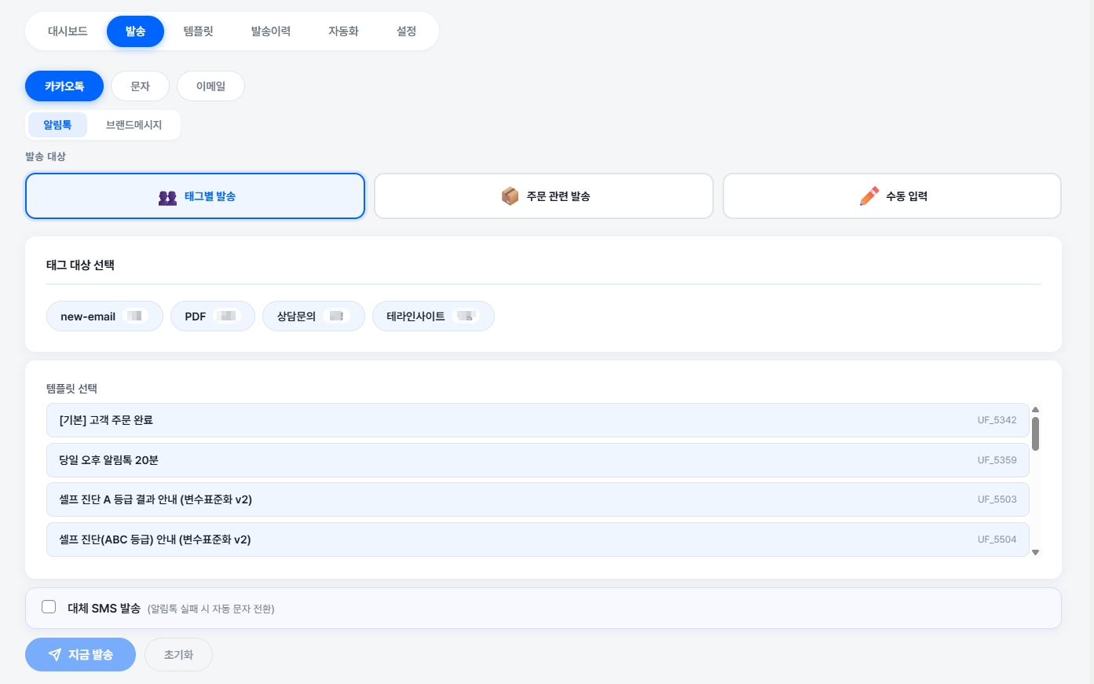Switch channel to 문자

pyautogui.click(x=140, y=86)
